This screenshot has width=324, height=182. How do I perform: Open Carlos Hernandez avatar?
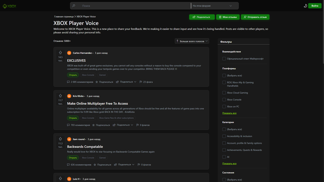[x=69, y=53]
